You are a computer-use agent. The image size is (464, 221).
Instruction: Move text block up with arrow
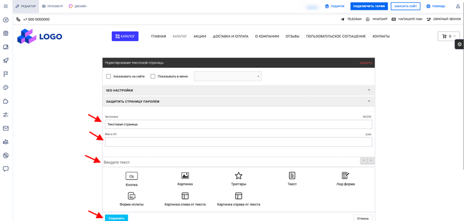pos(364,160)
